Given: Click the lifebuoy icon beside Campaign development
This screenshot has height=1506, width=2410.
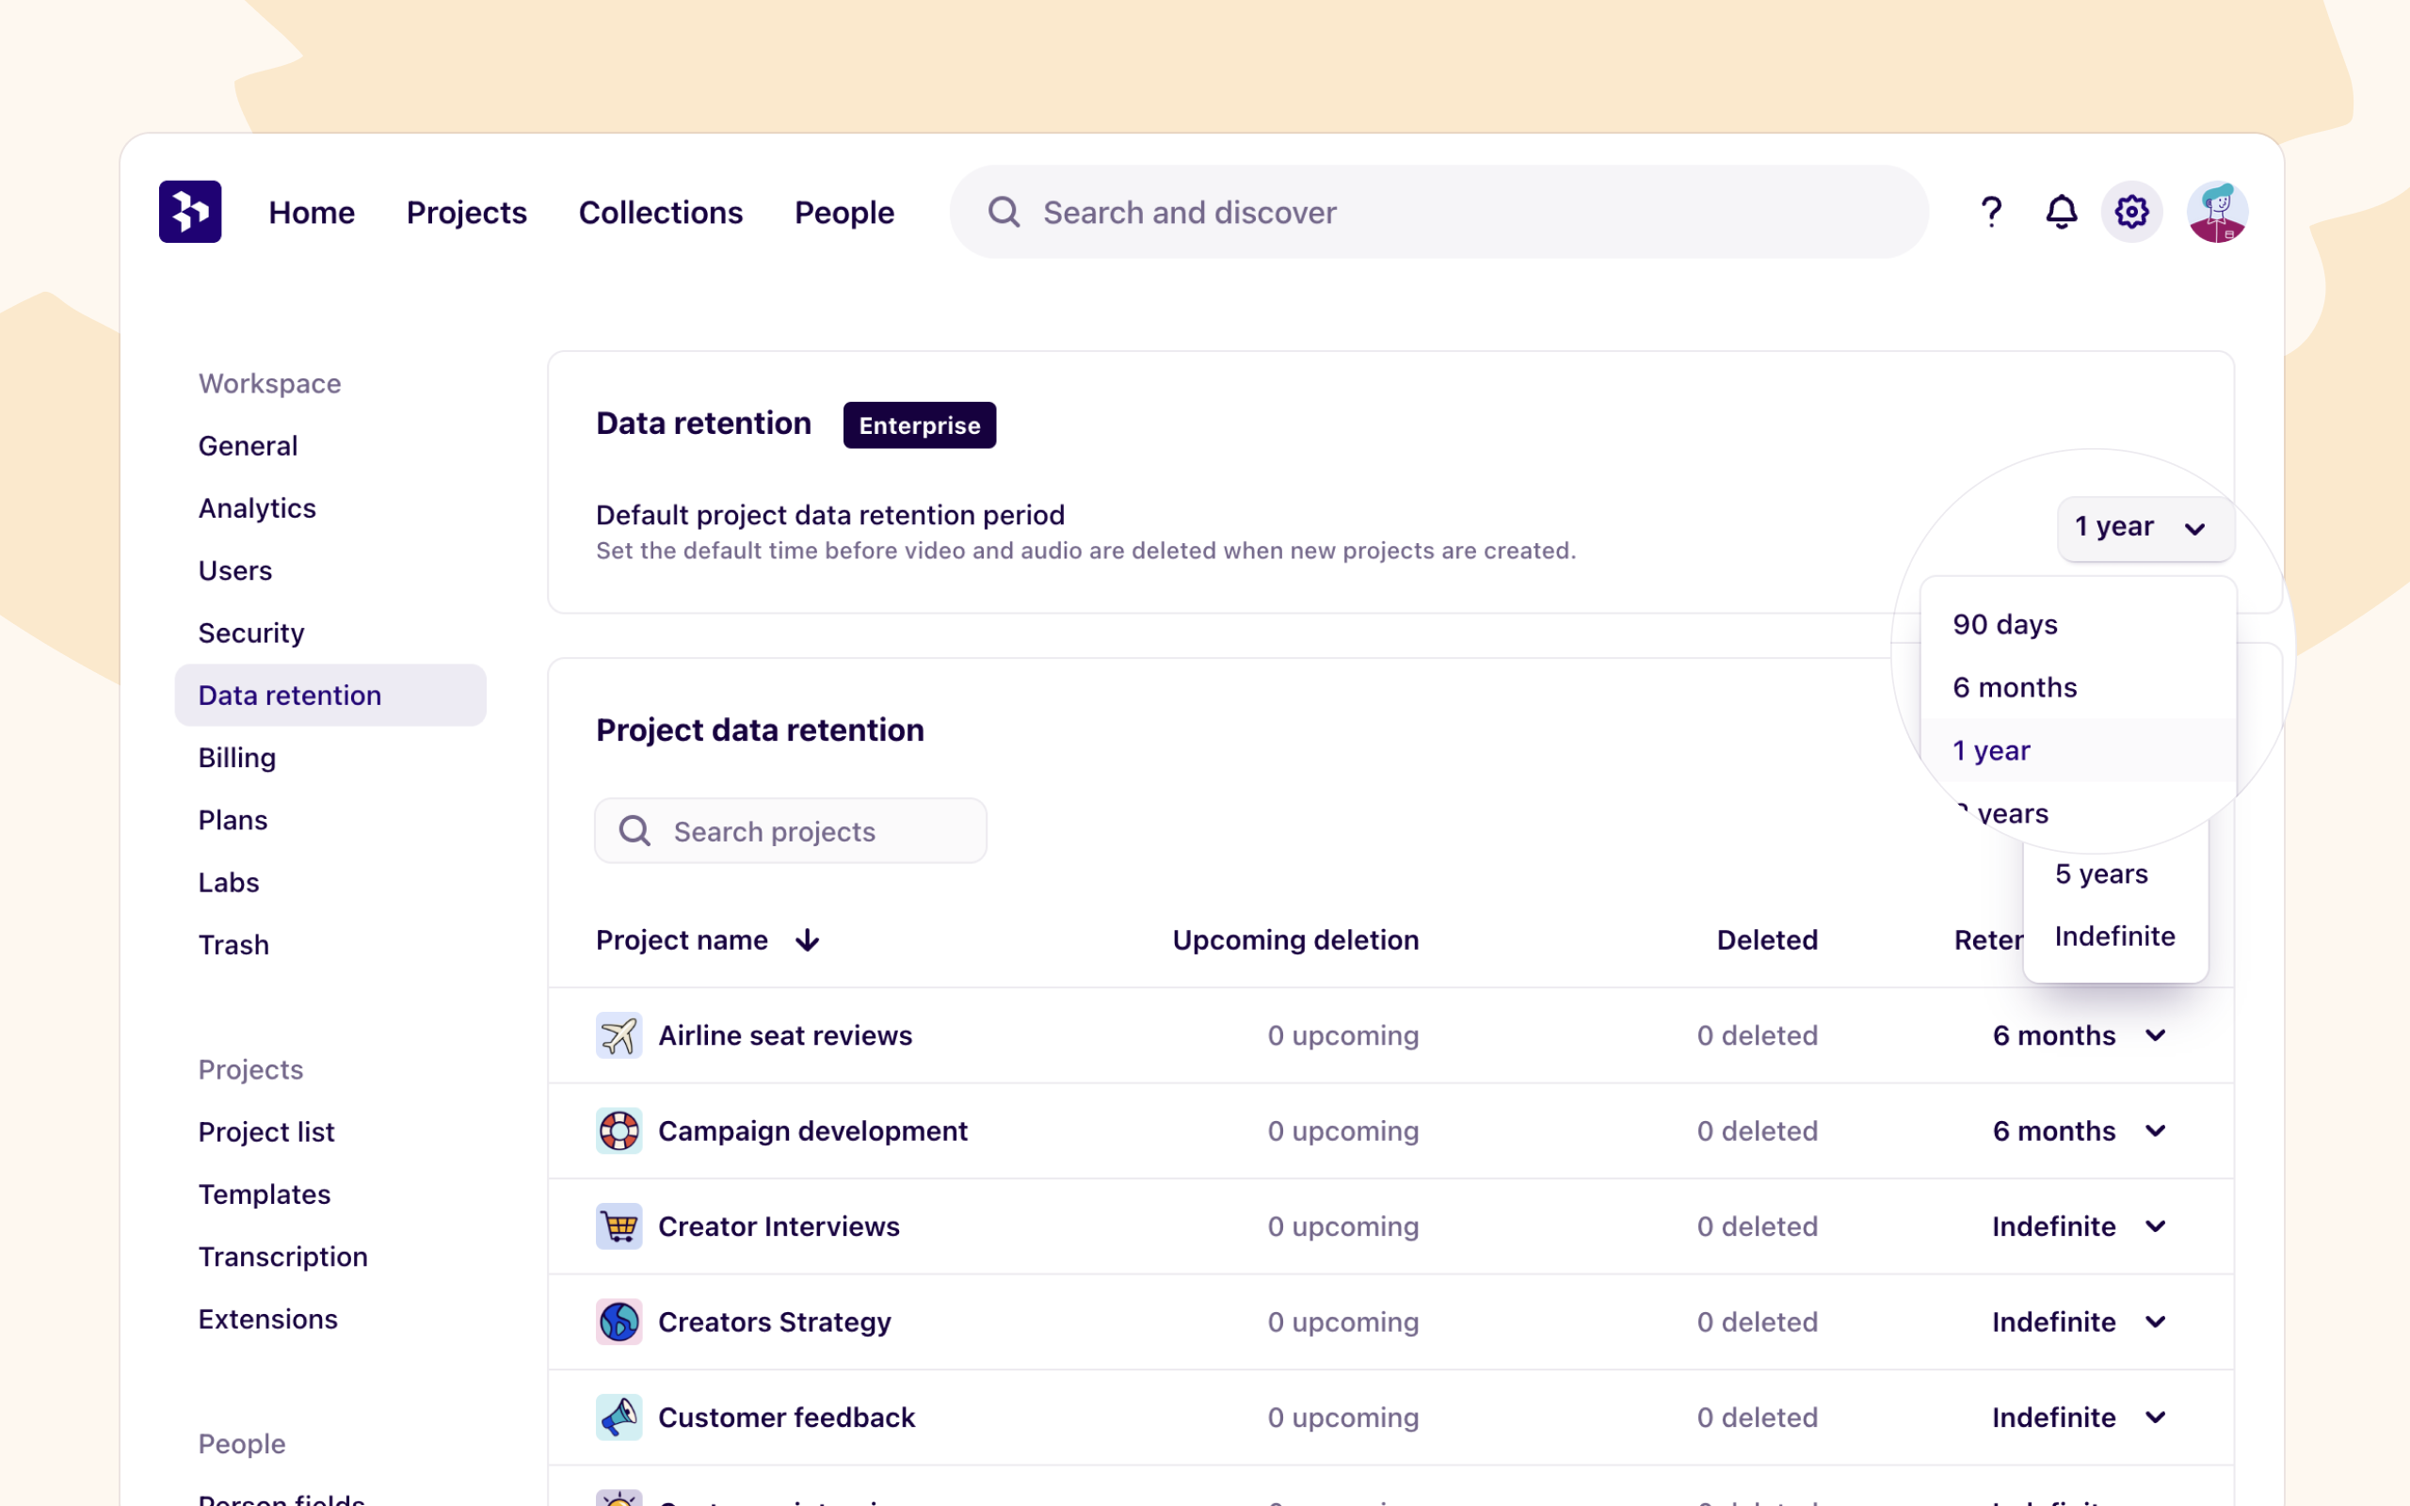Looking at the screenshot, I should tap(619, 1130).
